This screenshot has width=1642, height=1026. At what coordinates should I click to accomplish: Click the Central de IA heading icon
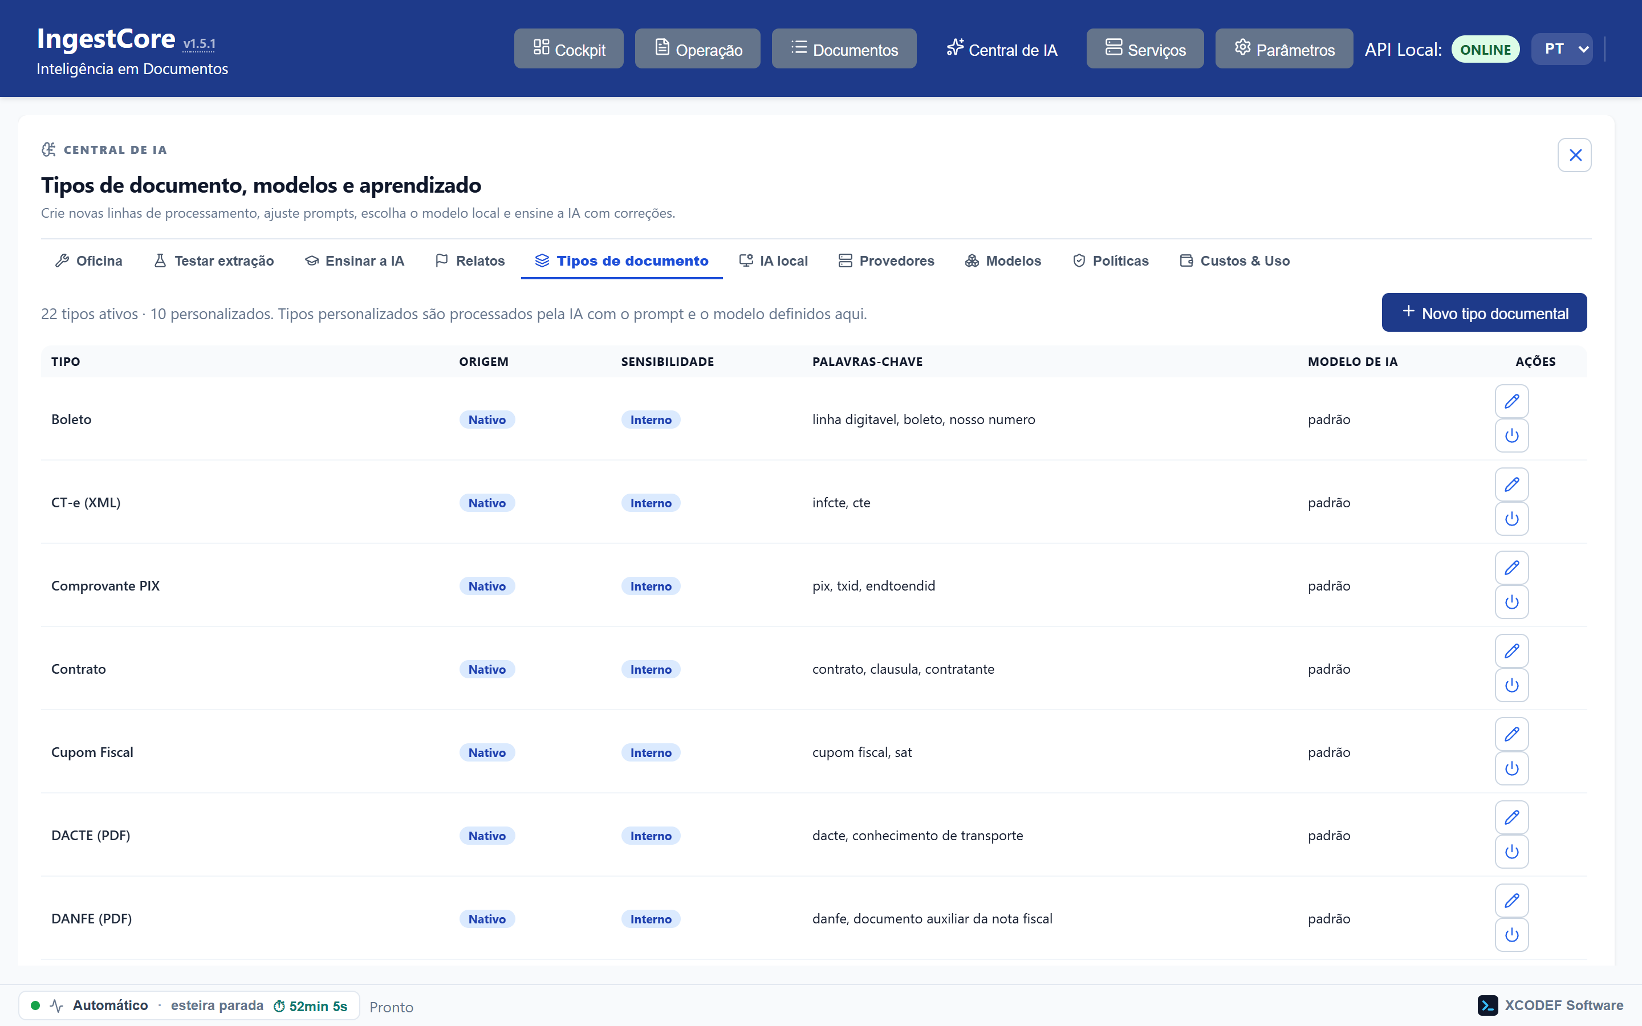tap(49, 149)
